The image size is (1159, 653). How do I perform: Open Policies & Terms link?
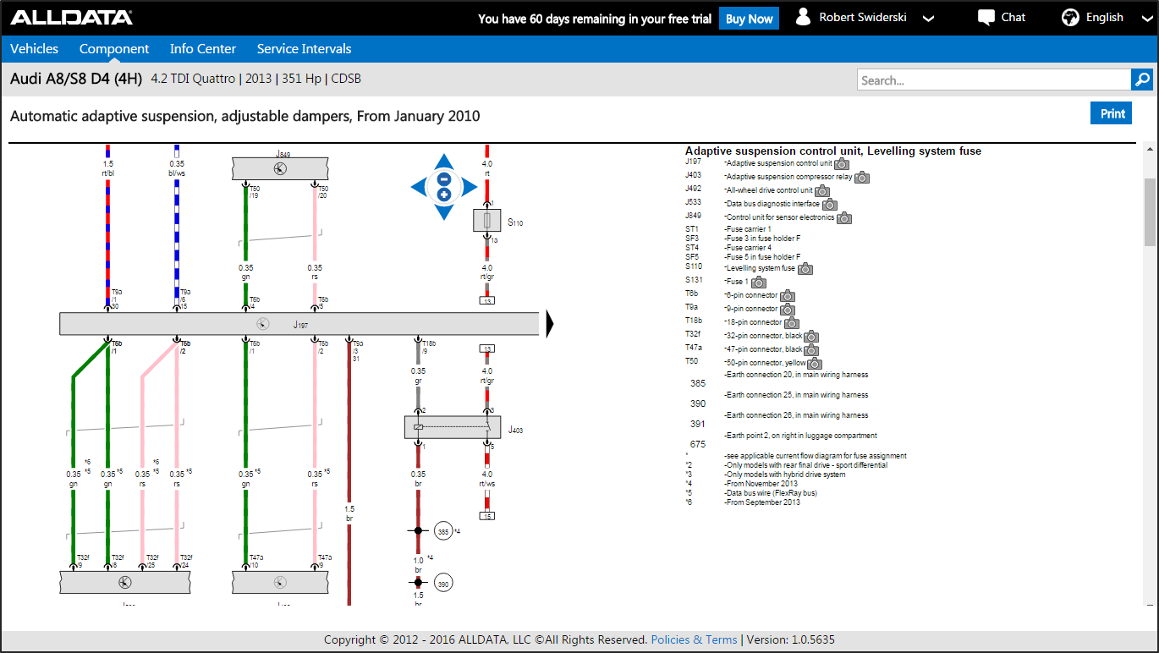695,639
